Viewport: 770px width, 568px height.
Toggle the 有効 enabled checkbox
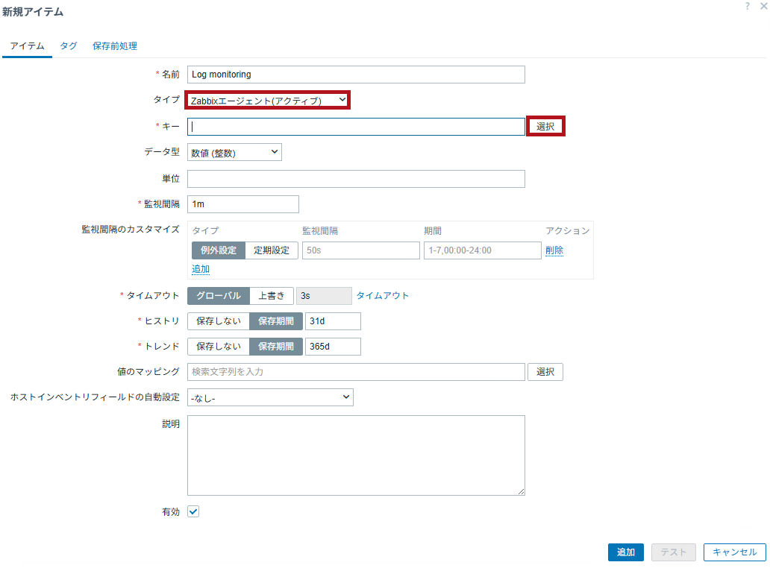coord(193,511)
